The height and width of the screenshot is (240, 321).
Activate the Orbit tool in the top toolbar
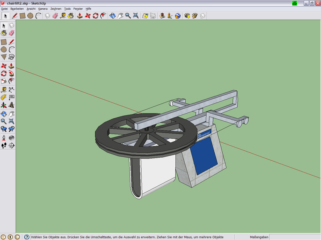[112, 16]
